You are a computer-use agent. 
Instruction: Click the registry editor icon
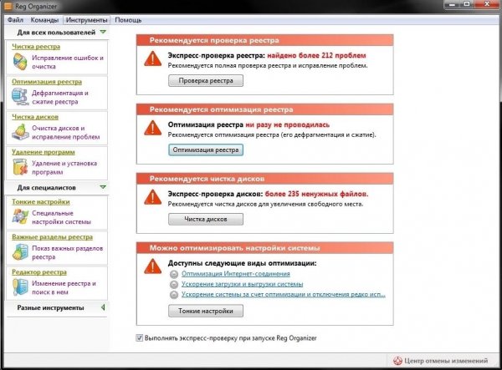pyautogui.click(x=20, y=287)
